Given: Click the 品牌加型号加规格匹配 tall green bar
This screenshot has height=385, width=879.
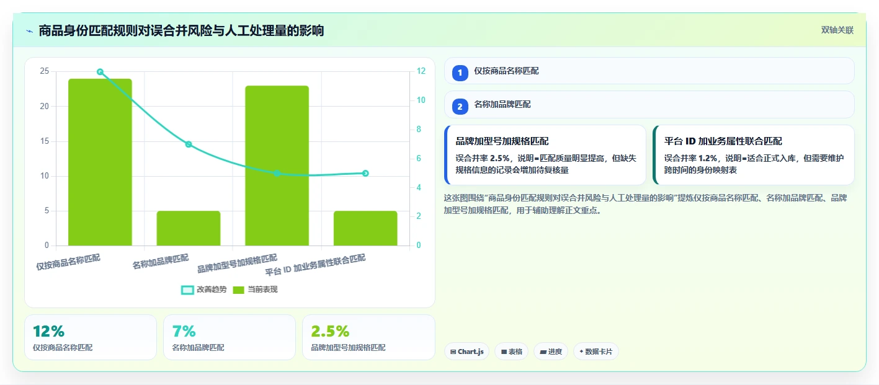Looking at the screenshot, I should pos(277,166).
